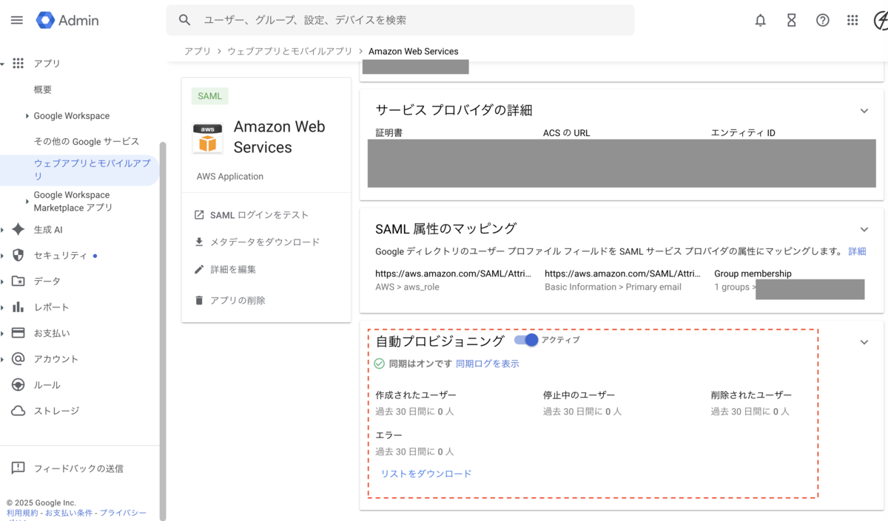The width and height of the screenshot is (888, 521).
Task: Click the アプリ grid icon in sidebar
Action: (18, 64)
